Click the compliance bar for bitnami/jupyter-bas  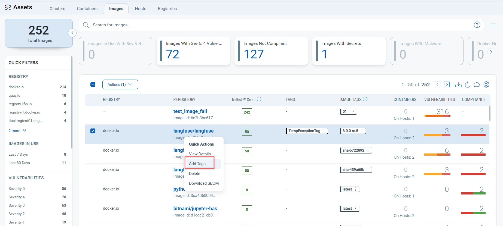473,213
